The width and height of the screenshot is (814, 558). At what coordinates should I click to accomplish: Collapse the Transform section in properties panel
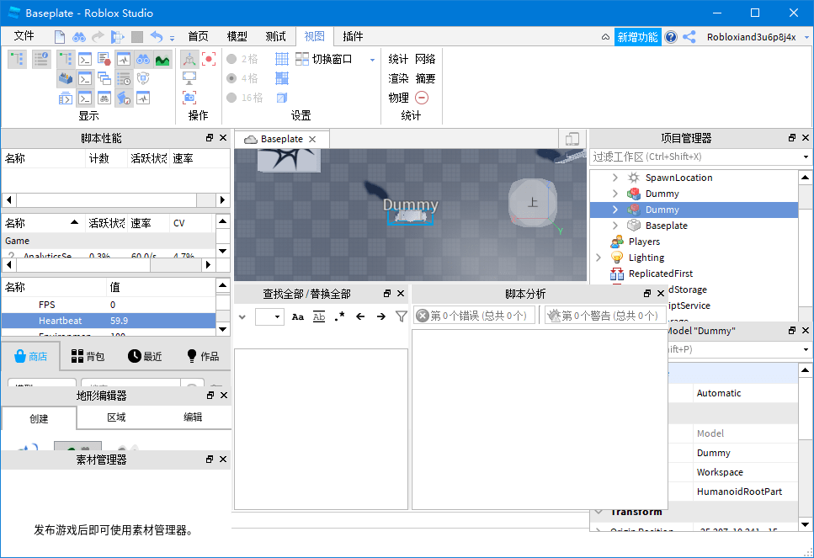599,511
